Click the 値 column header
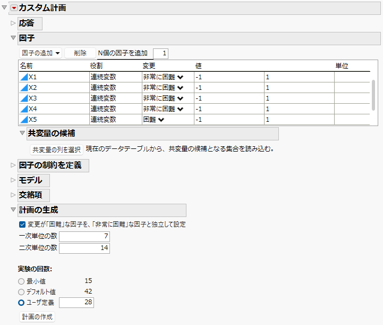383x325 pixels. 198,66
